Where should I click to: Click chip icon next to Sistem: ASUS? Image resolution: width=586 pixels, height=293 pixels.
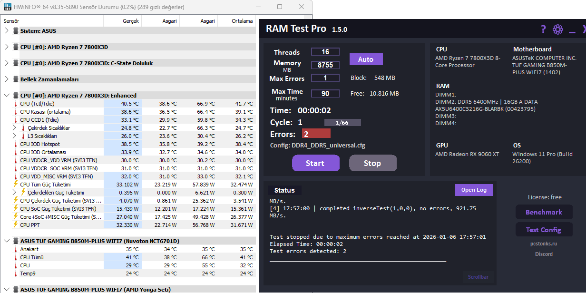[x=16, y=31]
